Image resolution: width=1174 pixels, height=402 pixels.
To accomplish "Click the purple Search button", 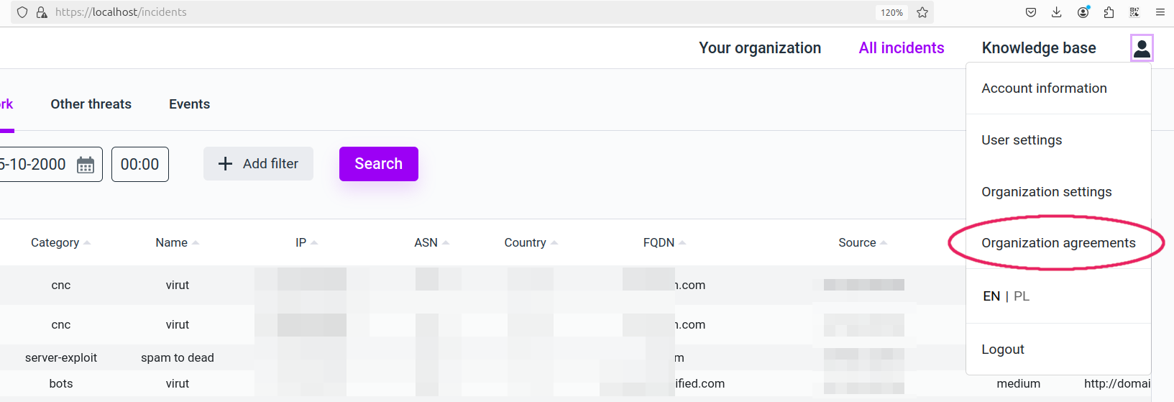I will coord(379,164).
